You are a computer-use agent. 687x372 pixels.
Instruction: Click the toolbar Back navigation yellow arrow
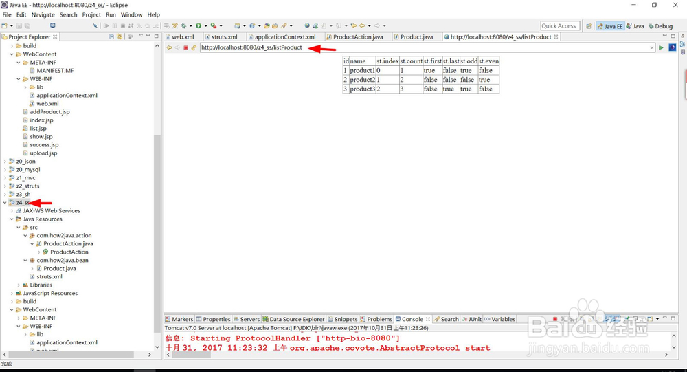[362, 26]
